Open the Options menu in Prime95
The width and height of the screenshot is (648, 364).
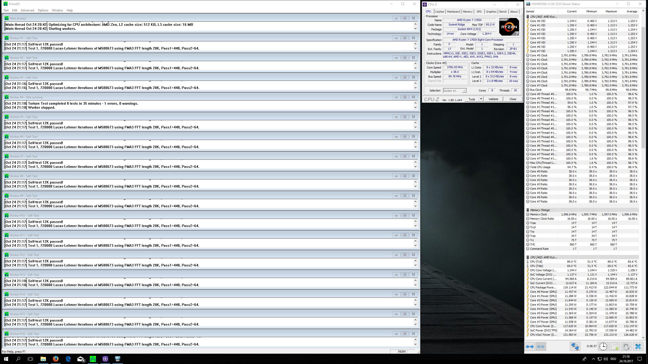pos(43,10)
